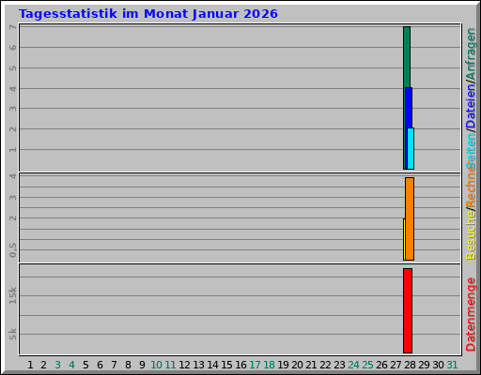Click green day label 18 on the x-axis

(269, 365)
